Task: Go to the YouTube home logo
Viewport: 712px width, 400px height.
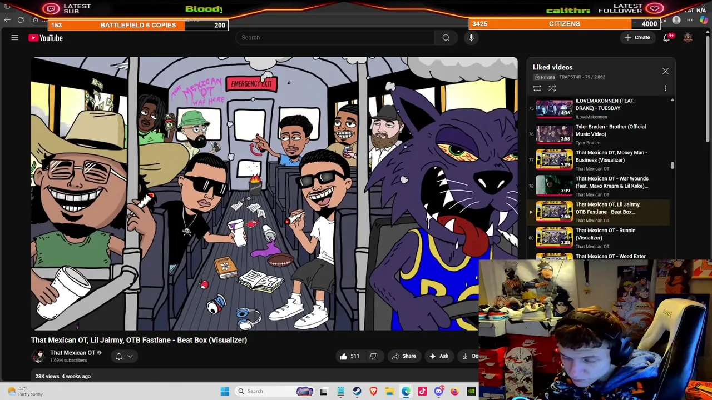Action: [46, 38]
